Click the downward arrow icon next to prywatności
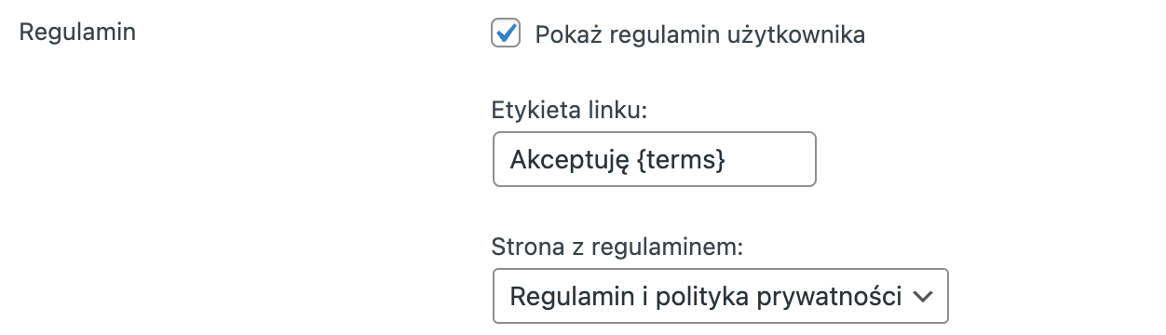The width and height of the screenshot is (1166, 335). [x=923, y=297]
